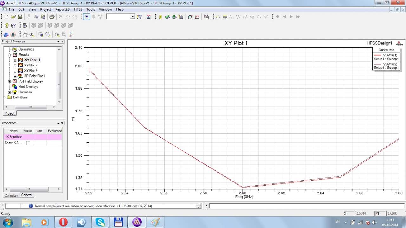Click the What's This help cursor icon

click(13, 26)
